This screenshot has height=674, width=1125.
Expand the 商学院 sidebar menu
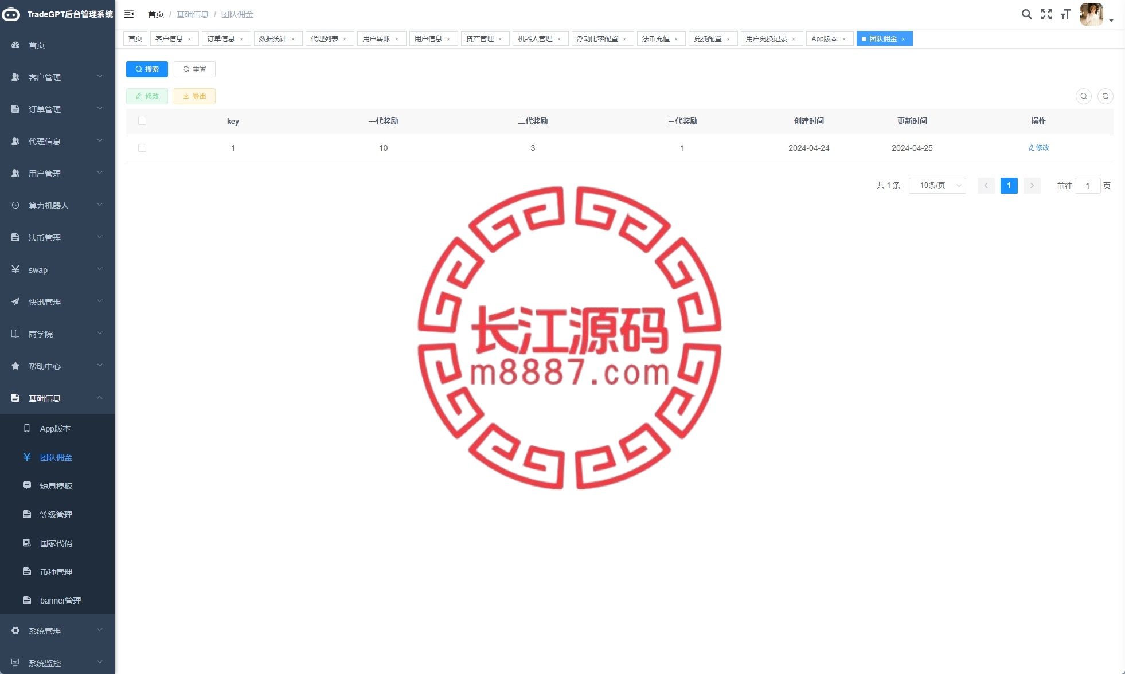tap(57, 334)
